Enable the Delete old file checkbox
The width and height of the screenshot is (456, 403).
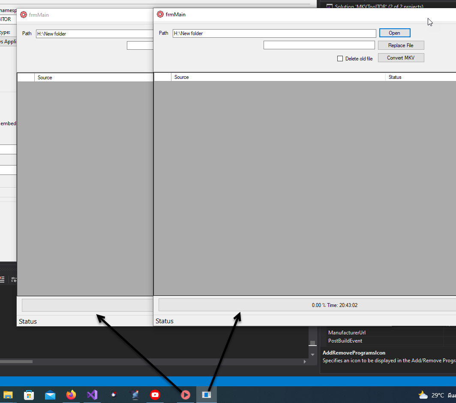tap(340, 58)
